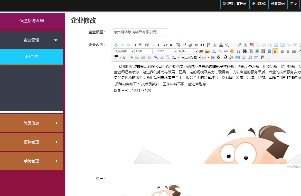Image resolution: width=301 pixels, height=196 pixels.
Task: Click on text 联系方式：123123123
Action: tap(133, 91)
